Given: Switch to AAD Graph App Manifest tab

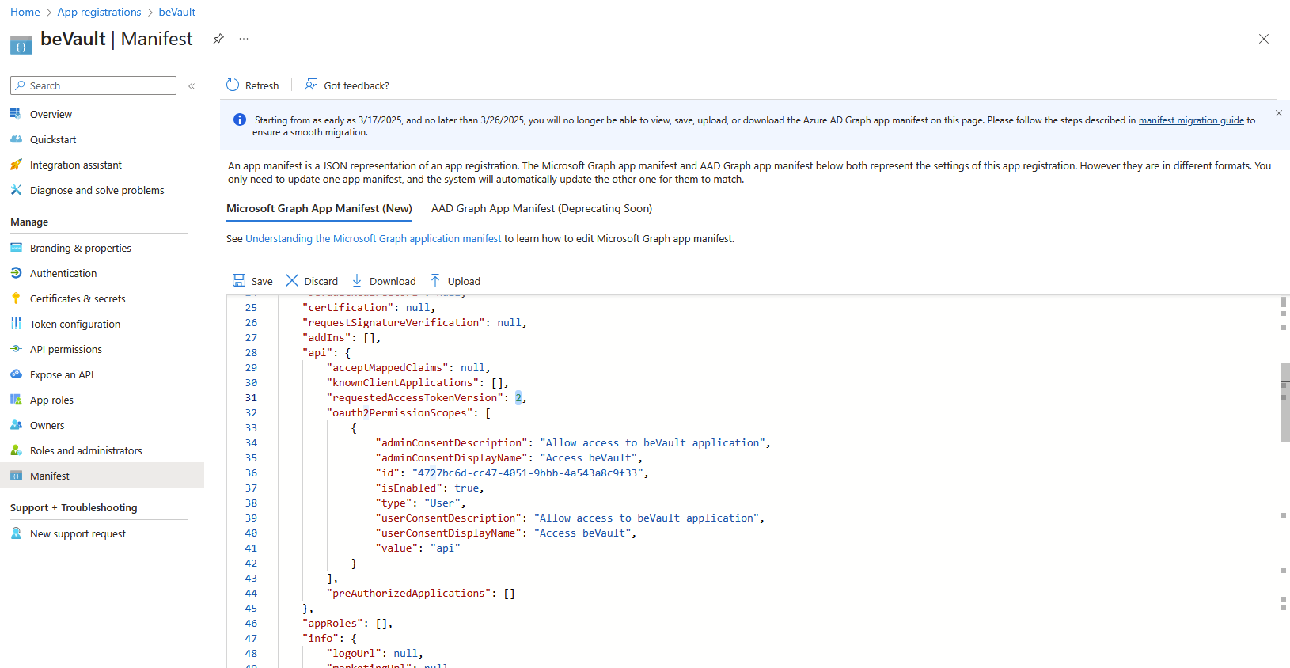Looking at the screenshot, I should 541,209.
